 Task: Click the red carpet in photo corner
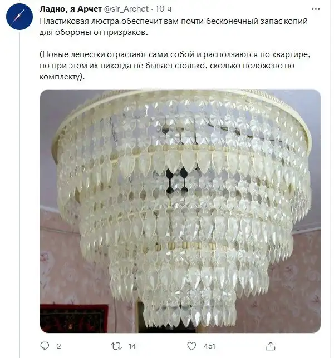click(x=74, y=319)
